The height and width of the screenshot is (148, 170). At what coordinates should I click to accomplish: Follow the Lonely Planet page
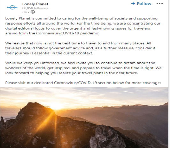click(141, 4)
